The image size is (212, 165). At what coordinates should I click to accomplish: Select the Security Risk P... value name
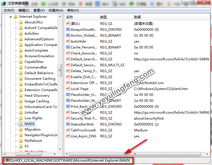84,118
